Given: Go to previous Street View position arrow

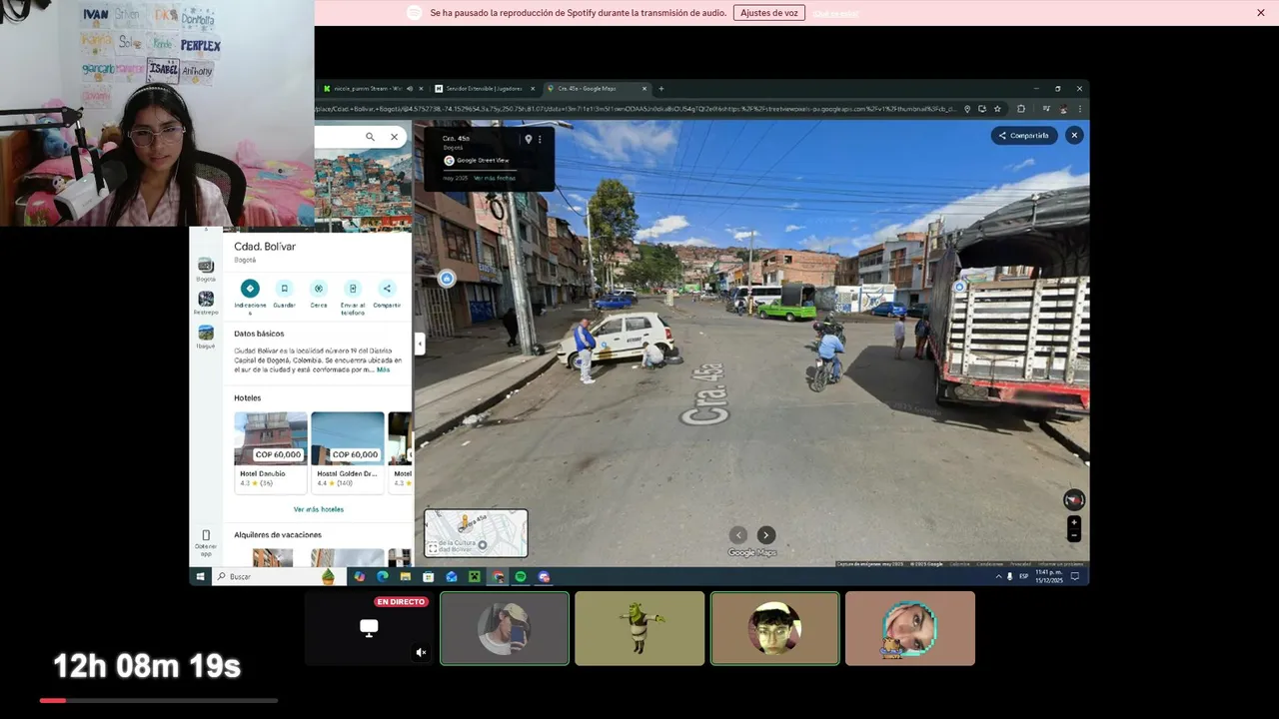Looking at the screenshot, I should pyautogui.click(x=738, y=535).
